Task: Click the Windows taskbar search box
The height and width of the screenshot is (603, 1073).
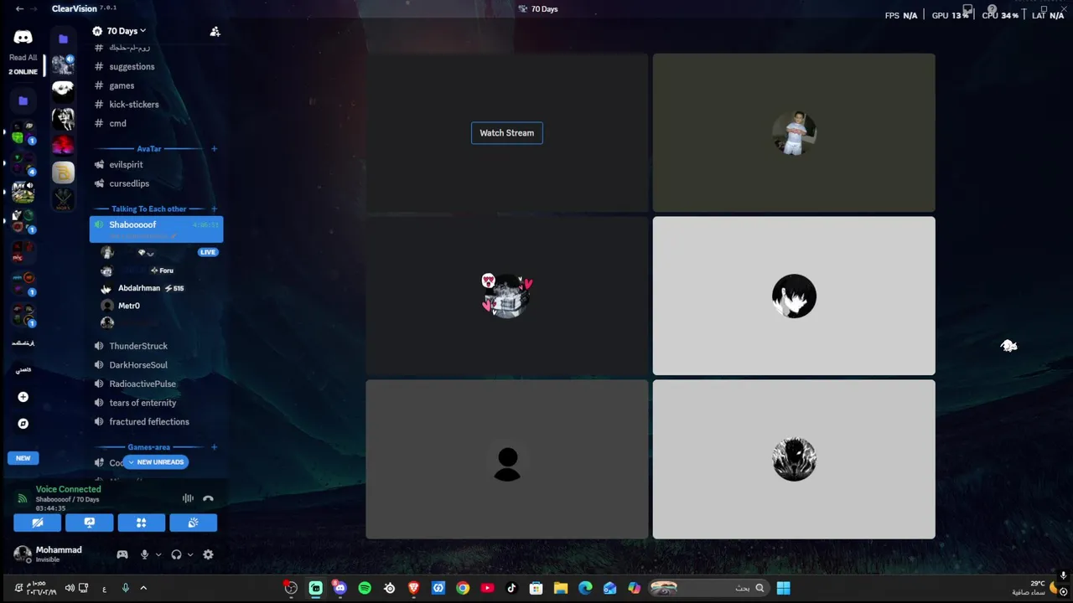Action: coord(709,588)
